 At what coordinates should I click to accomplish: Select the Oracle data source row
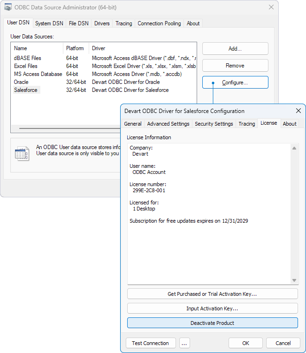[x=104, y=82]
